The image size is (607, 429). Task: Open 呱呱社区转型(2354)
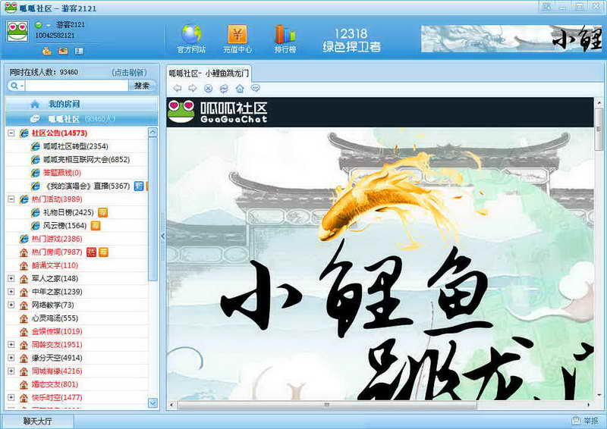(x=75, y=146)
